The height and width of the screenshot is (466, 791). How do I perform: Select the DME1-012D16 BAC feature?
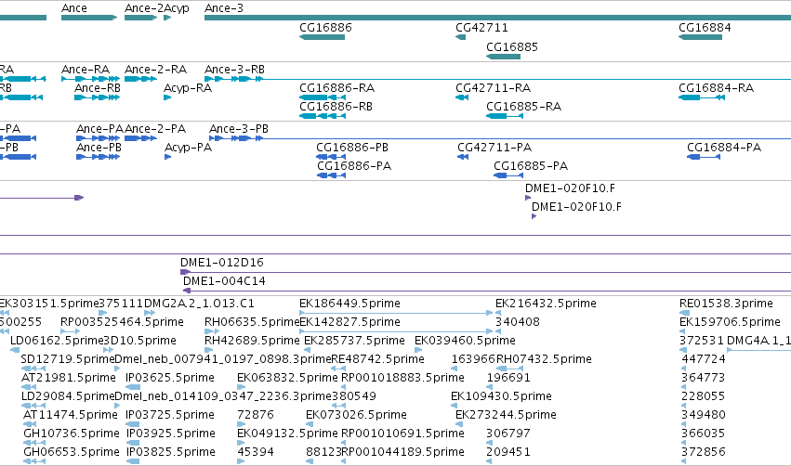point(485,272)
